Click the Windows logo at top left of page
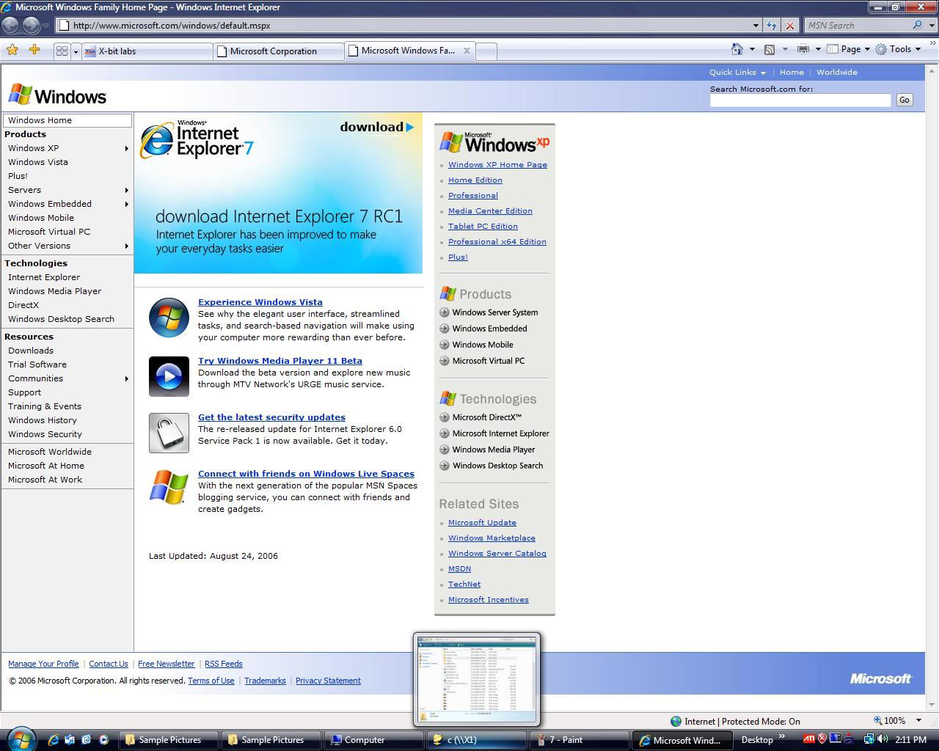The width and height of the screenshot is (939, 751). point(57,95)
